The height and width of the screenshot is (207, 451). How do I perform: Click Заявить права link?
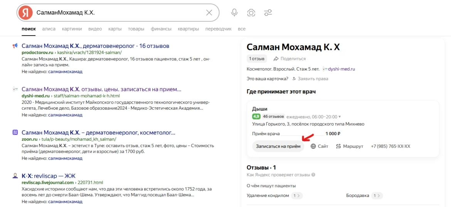point(313,79)
